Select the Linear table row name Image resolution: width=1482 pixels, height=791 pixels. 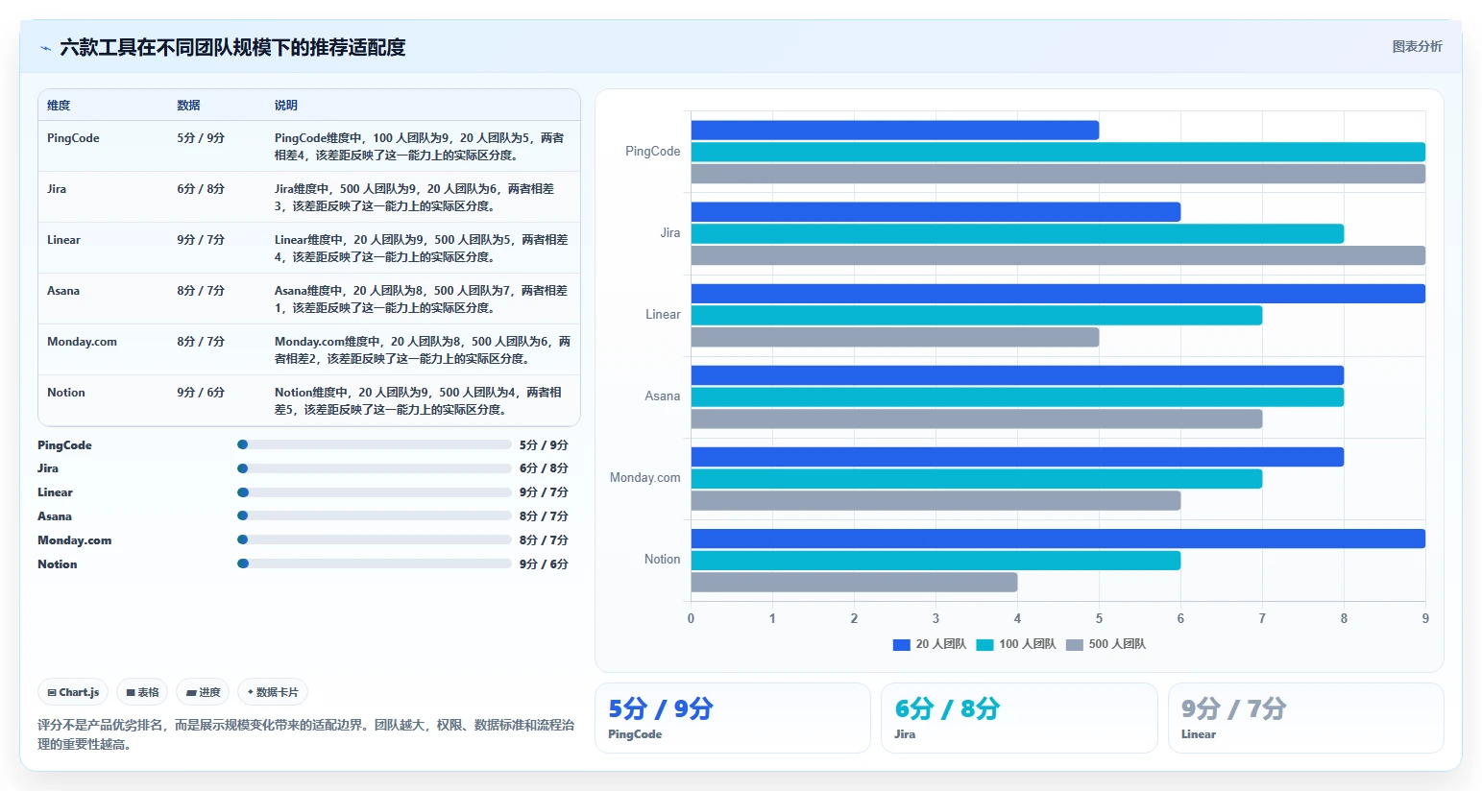click(63, 240)
